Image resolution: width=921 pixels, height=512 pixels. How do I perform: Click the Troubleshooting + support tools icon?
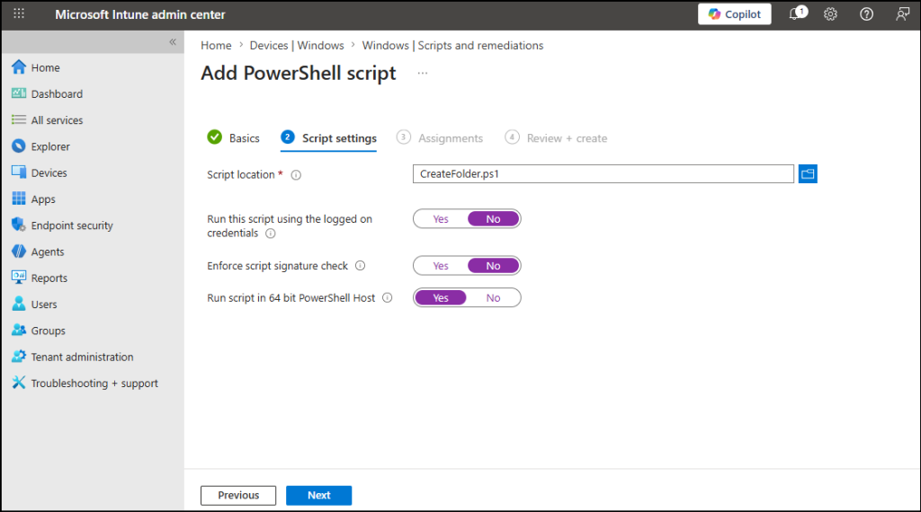(x=19, y=383)
